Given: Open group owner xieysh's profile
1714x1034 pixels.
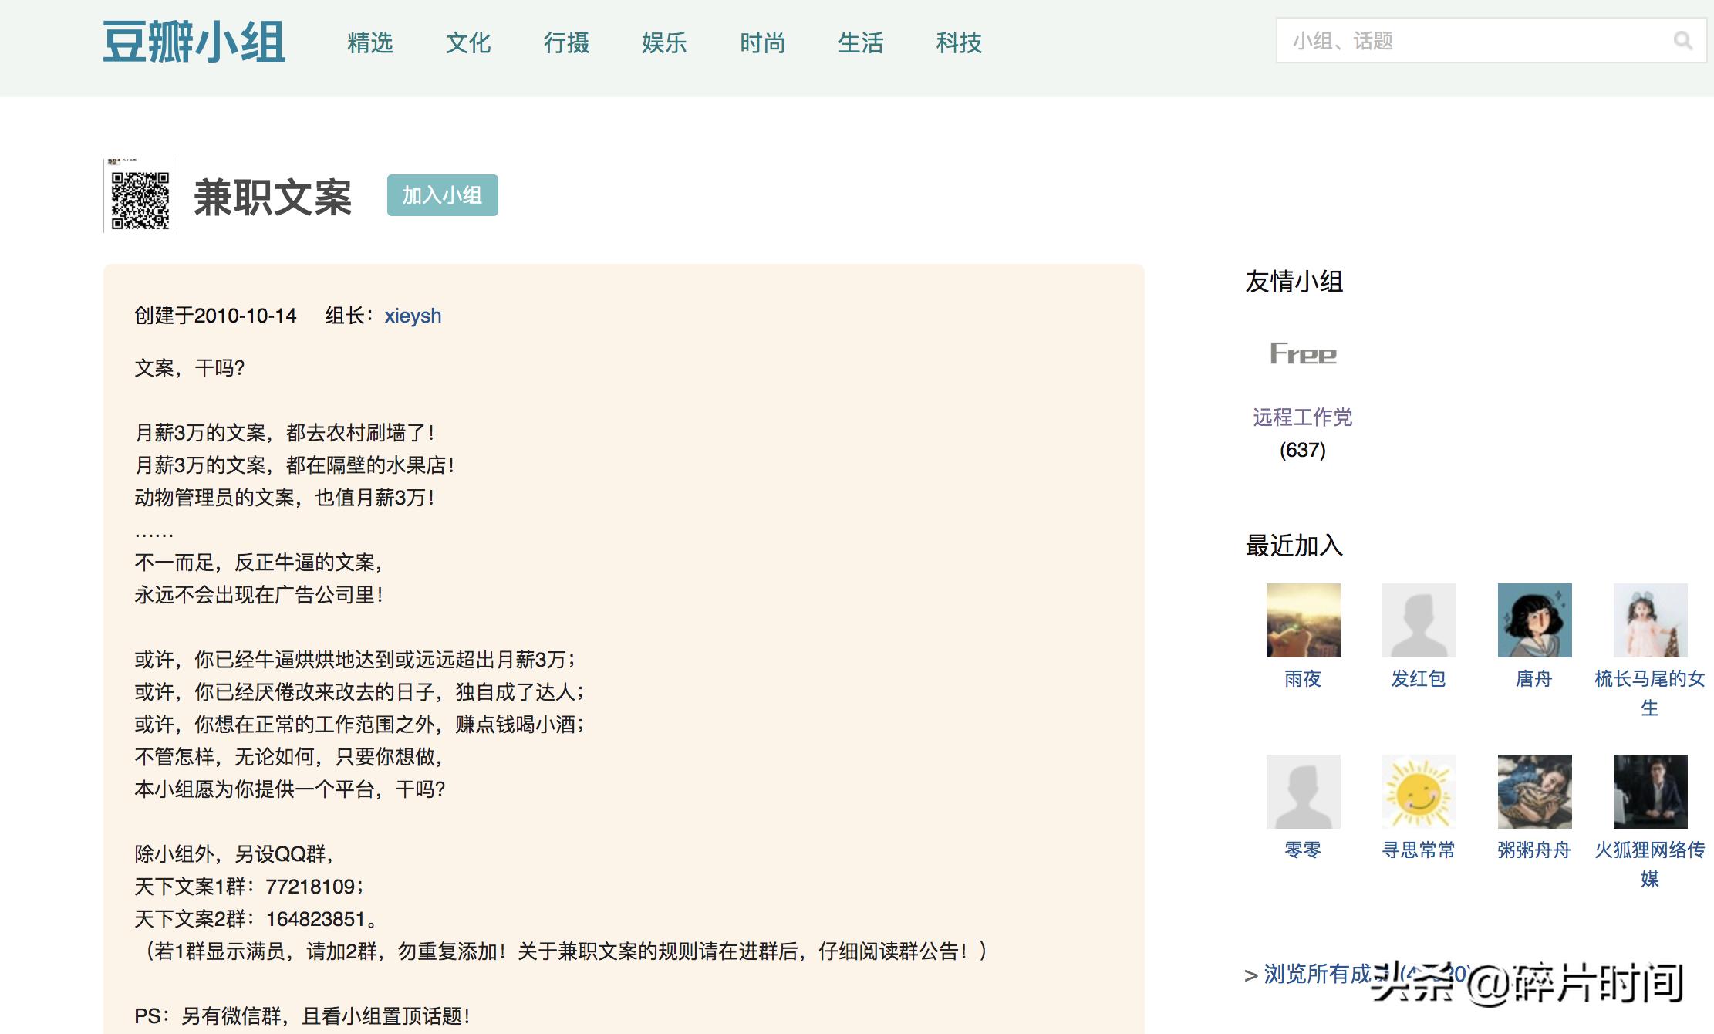Looking at the screenshot, I should point(413,316).
